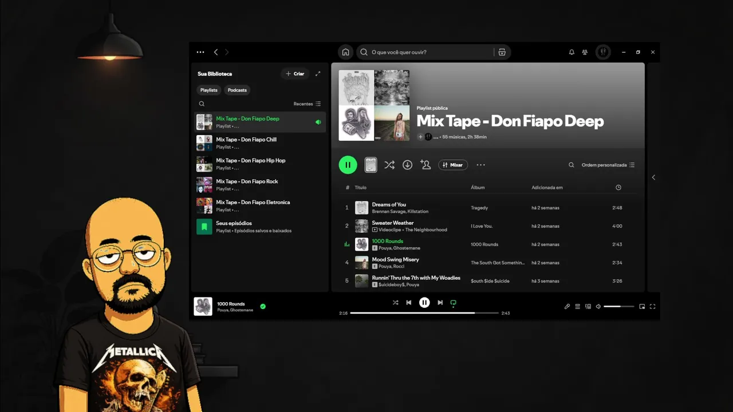The image size is (733, 412).
Task: Open artist The Neighbourhood link
Action: pos(426,230)
